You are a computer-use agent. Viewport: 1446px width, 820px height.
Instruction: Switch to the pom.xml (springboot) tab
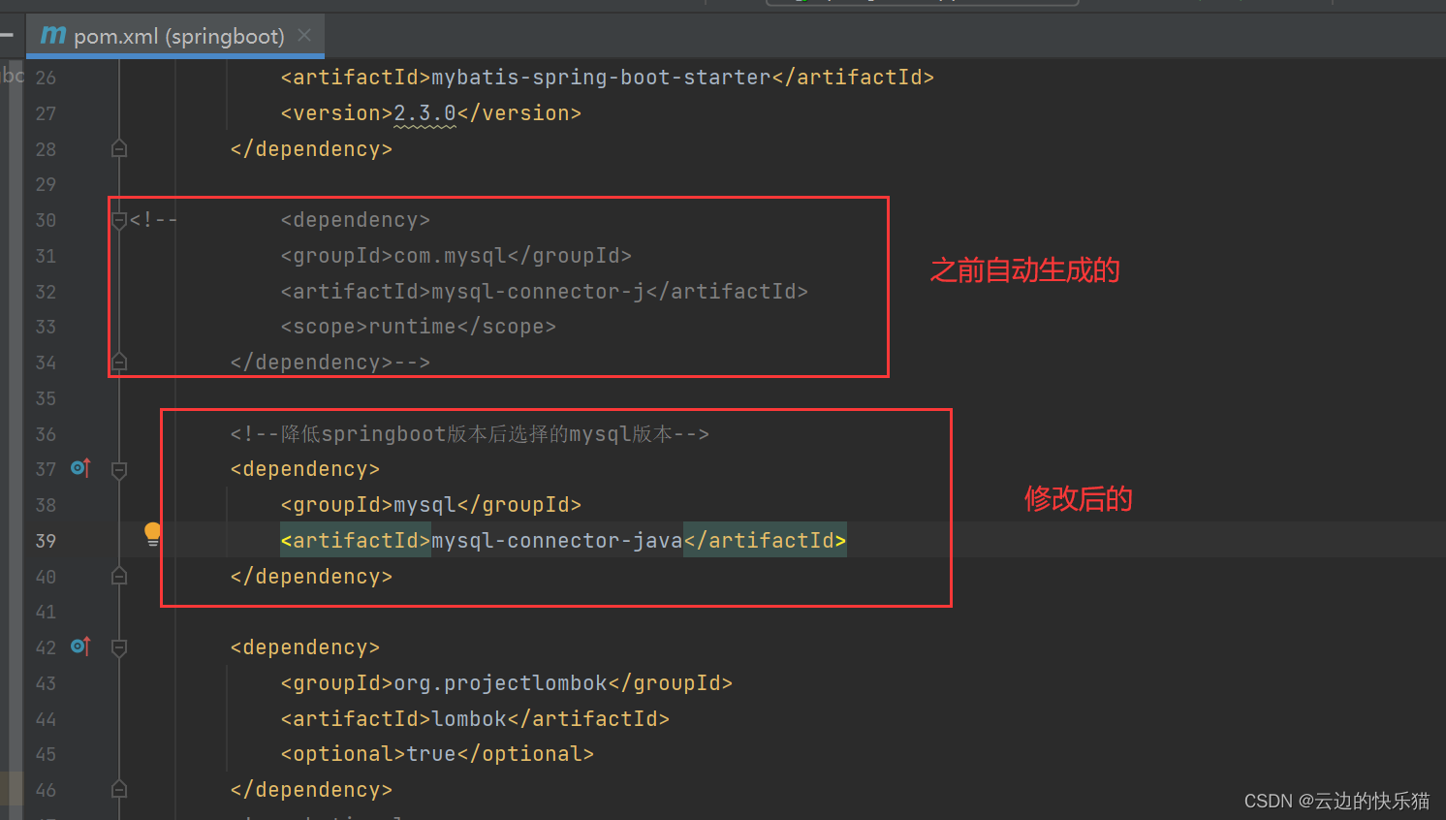[x=175, y=37]
